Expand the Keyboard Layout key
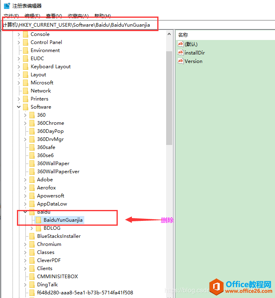The height and width of the screenshot is (298, 275). [x=19, y=67]
